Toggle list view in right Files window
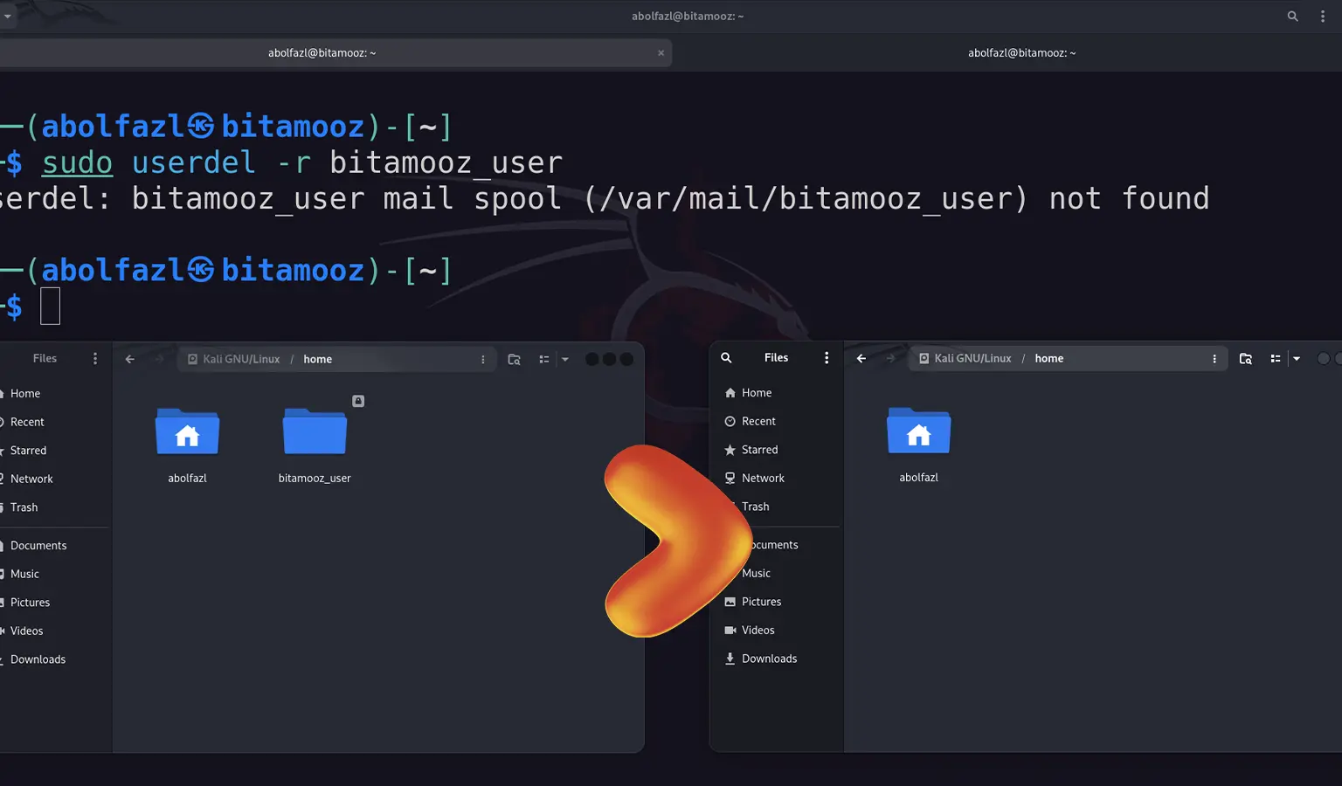Image resolution: width=1342 pixels, height=786 pixels. click(1275, 359)
